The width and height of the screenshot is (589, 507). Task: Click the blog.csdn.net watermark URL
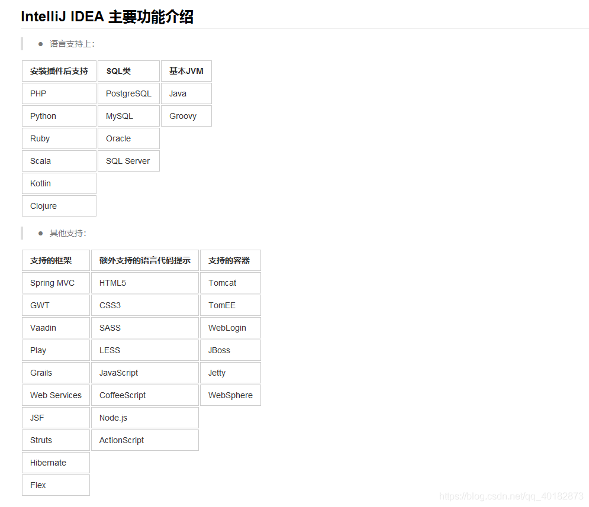point(511,496)
